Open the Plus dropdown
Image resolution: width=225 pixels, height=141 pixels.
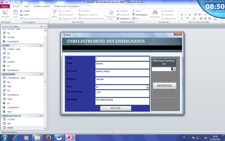pos(136,19)
